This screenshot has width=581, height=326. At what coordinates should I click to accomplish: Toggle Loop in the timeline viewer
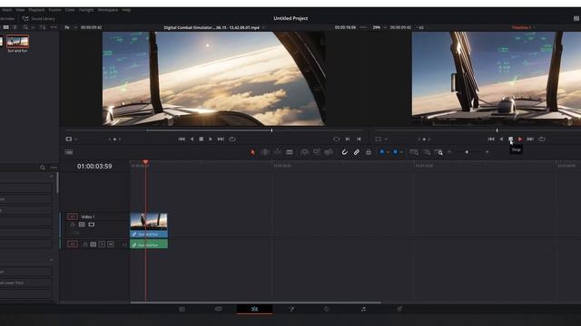[542, 139]
